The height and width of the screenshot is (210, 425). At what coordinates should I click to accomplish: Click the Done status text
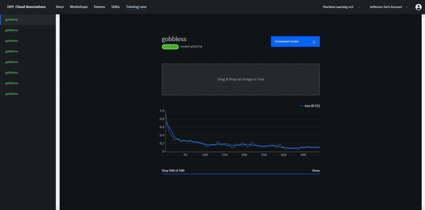316,171
